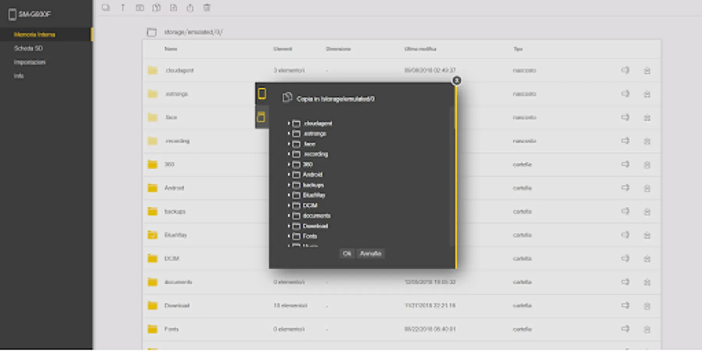Open the Download folder in file list
Screen dimensions: 702x351
click(177, 305)
